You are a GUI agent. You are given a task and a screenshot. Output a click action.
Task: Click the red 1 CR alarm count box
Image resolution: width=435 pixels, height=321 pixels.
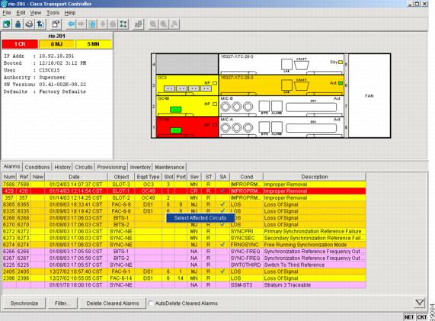click(20, 44)
